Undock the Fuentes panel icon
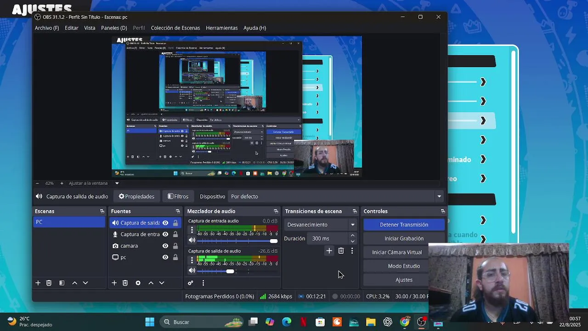This screenshot has height=331, width=588. 178,211
